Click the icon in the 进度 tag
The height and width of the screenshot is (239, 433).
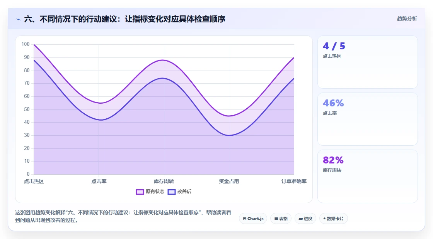point(300,219)
